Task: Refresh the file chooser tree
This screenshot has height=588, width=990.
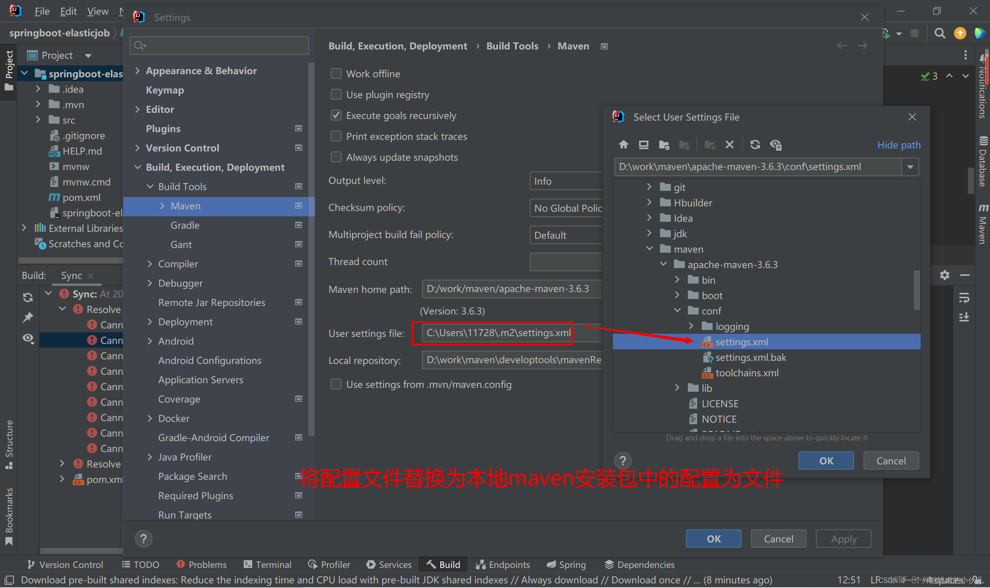Action: [x=755, y=144]
